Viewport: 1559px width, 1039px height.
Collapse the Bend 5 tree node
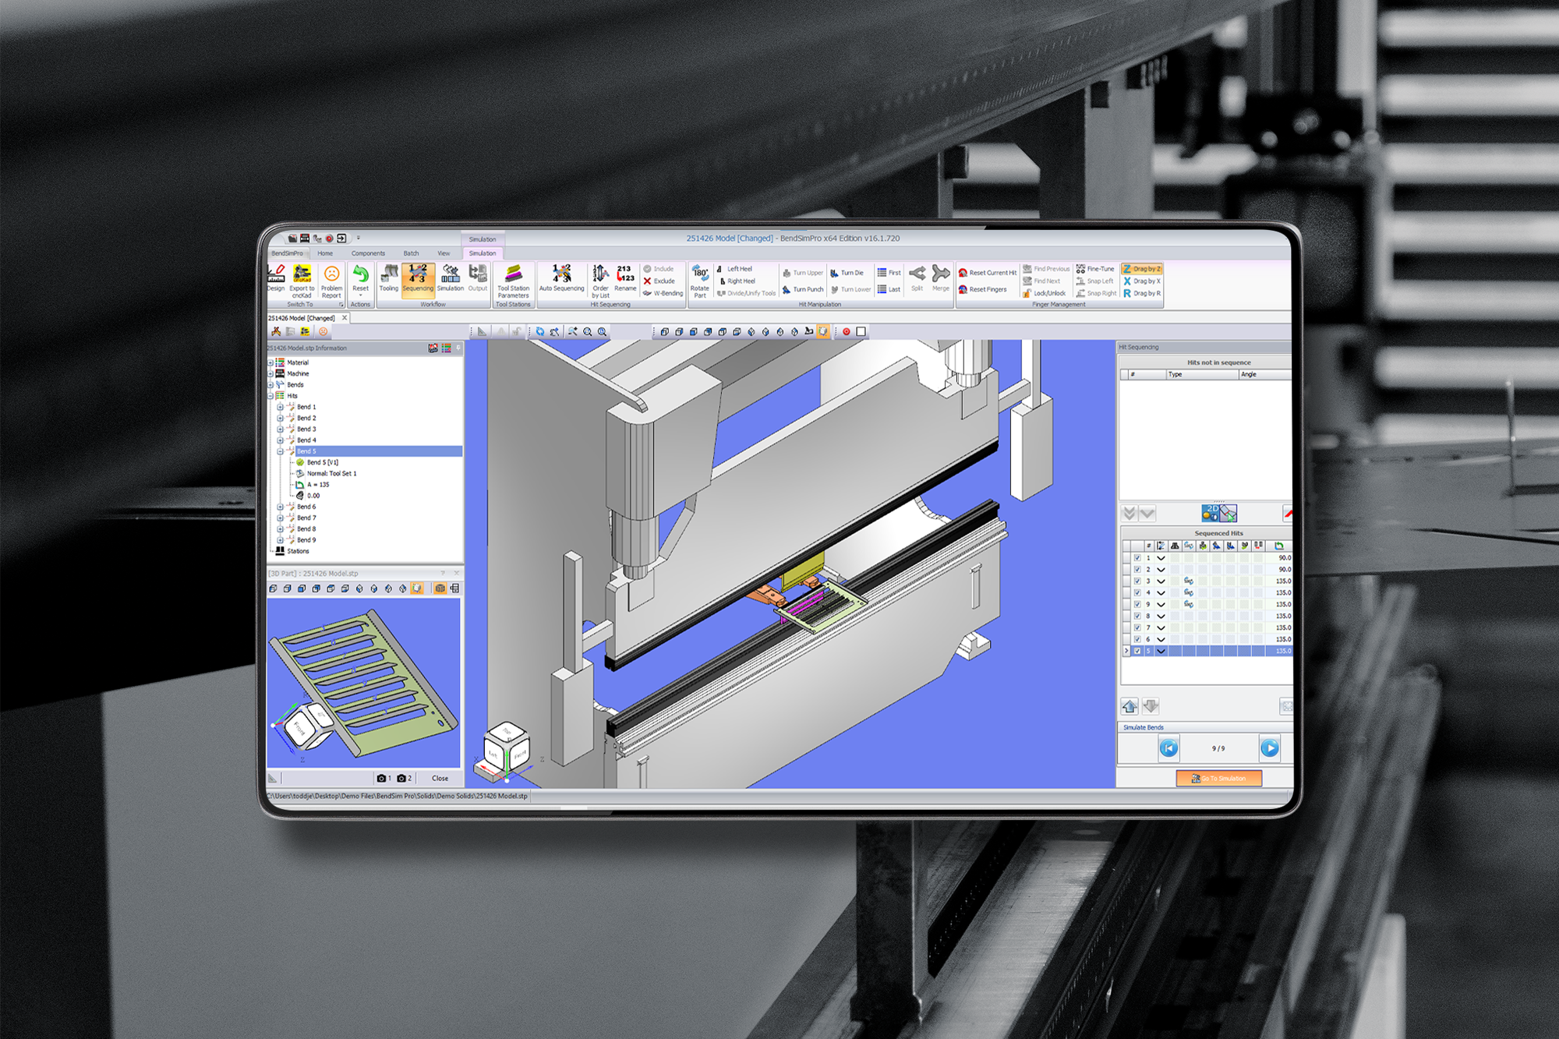281,451
